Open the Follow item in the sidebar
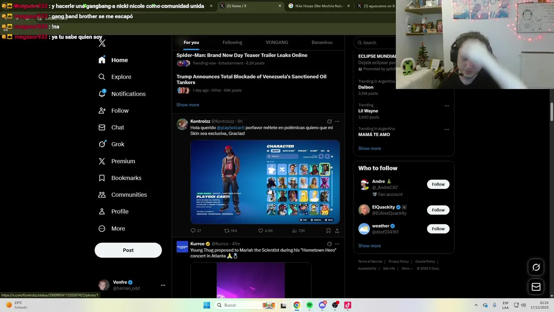Viewport: 554px width, 312px height. click(x=113, y=110)
